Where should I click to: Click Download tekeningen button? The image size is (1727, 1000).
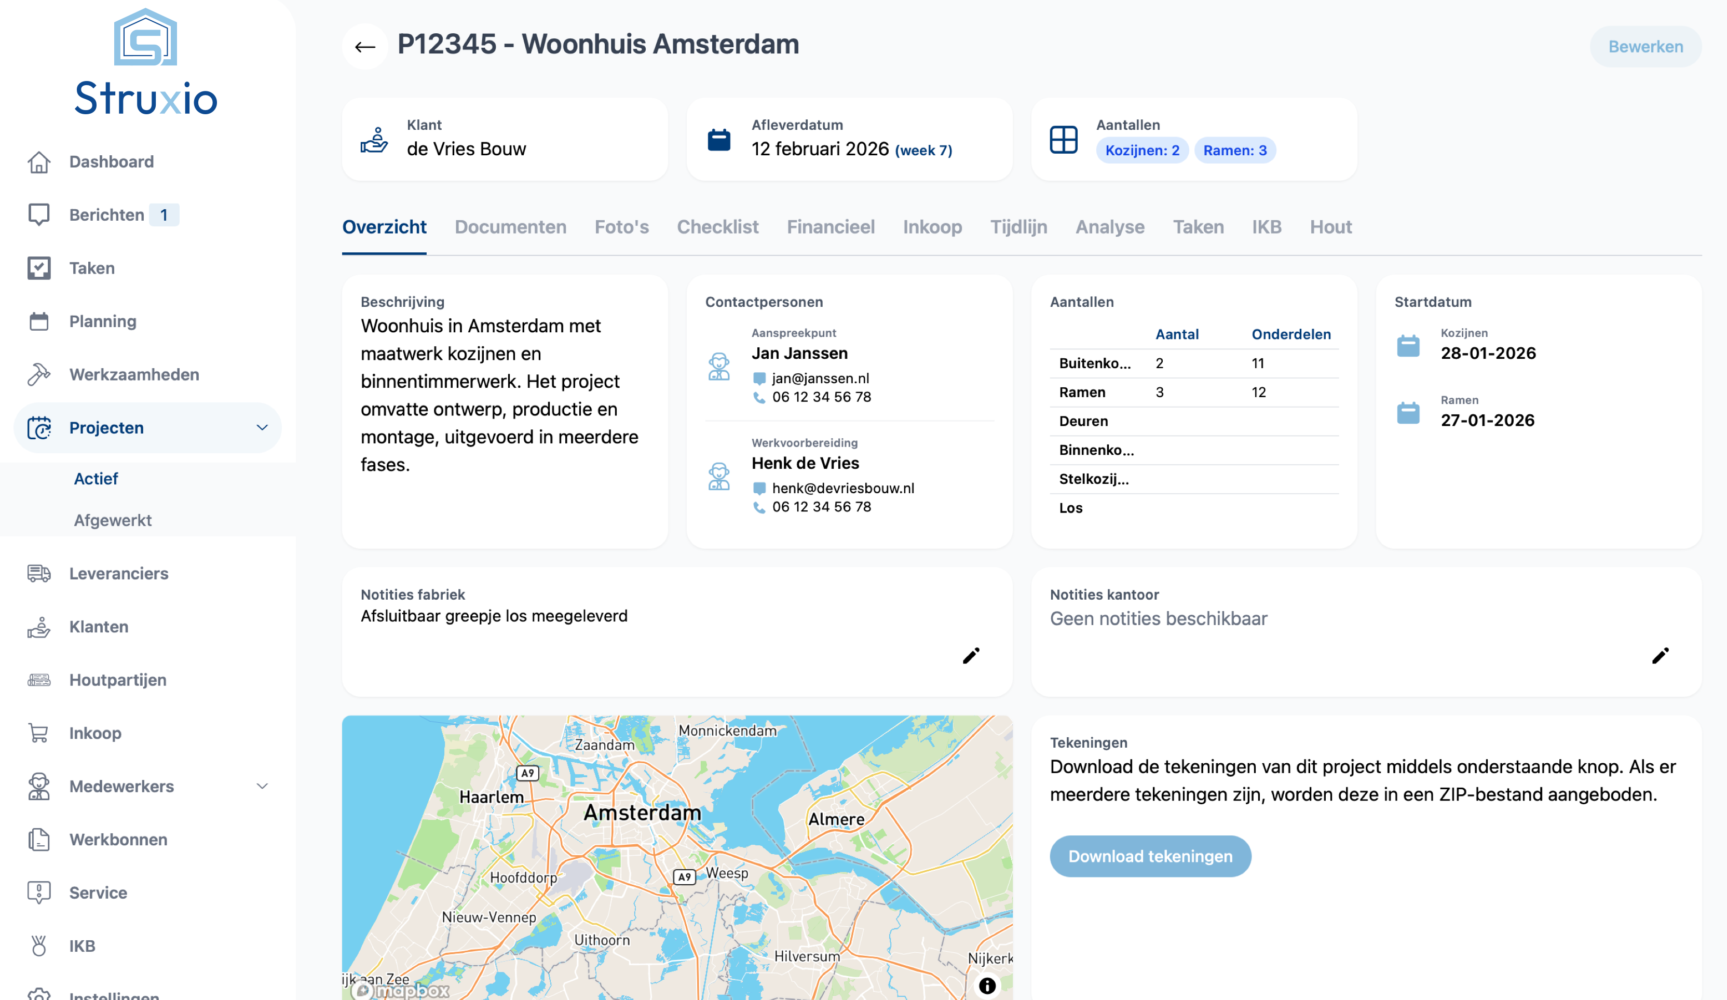coord(1150,856)
